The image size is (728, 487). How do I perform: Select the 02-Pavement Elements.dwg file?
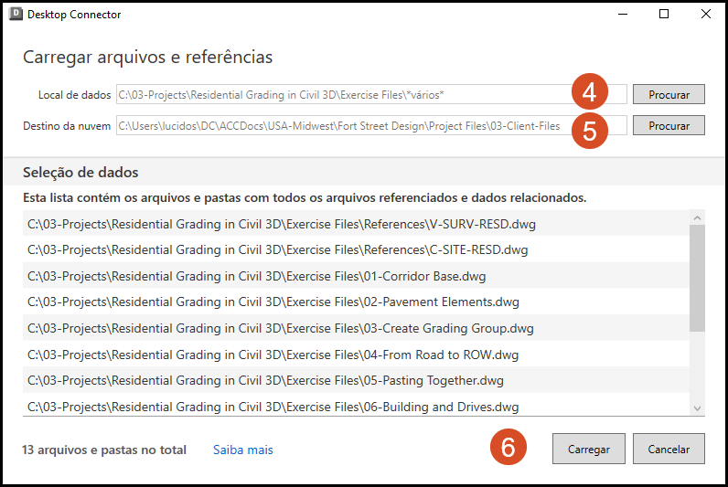(273, 302)
